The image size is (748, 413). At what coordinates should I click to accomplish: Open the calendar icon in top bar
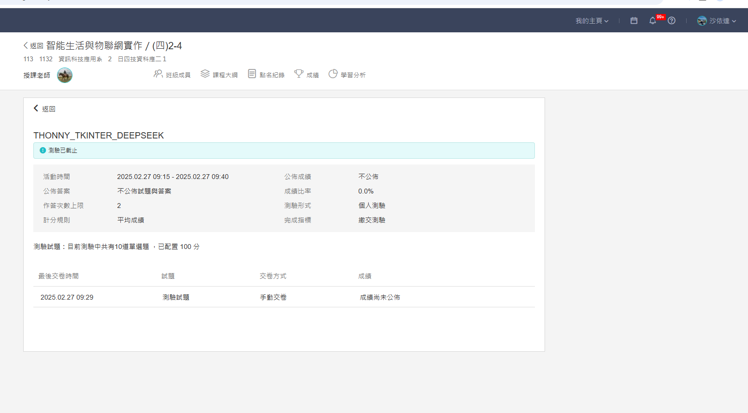click(x=634, y=21)
